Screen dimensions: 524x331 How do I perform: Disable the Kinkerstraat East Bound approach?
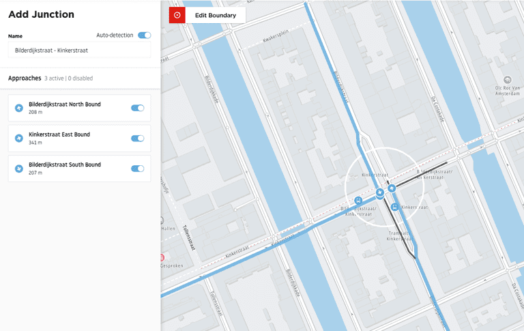[137, 139]
